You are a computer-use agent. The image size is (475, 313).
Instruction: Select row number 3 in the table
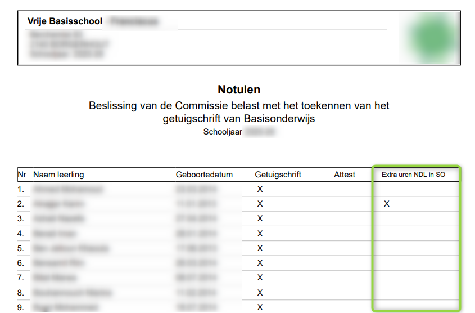[21, 218]
